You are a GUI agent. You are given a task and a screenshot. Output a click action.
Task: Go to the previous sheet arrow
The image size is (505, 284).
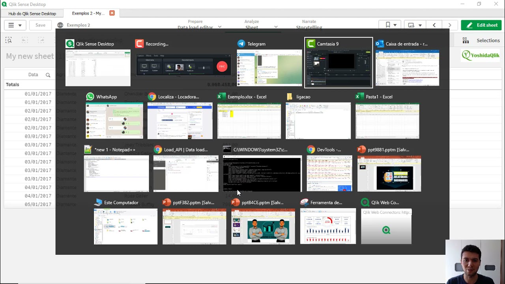pyautogui.click(x=434, y=25)
